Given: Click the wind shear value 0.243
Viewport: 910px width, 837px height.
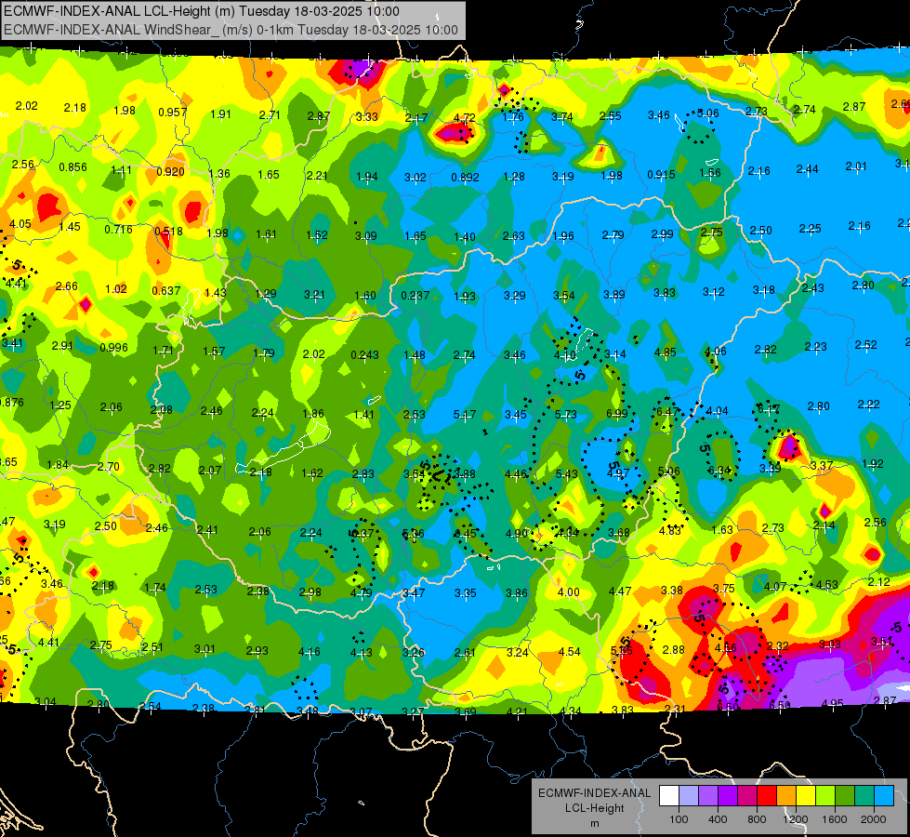Looking at the screenshot, I should point(365,355).
